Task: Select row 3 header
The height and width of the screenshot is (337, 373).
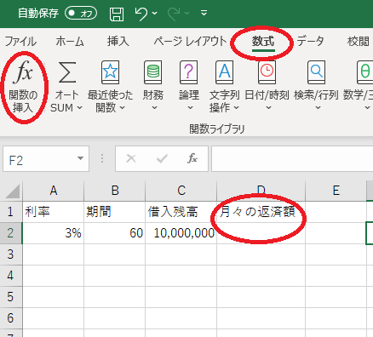Action: click(x=11, y=254)
